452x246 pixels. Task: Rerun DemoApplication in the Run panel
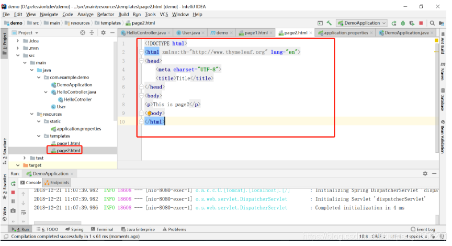point(13,183)
